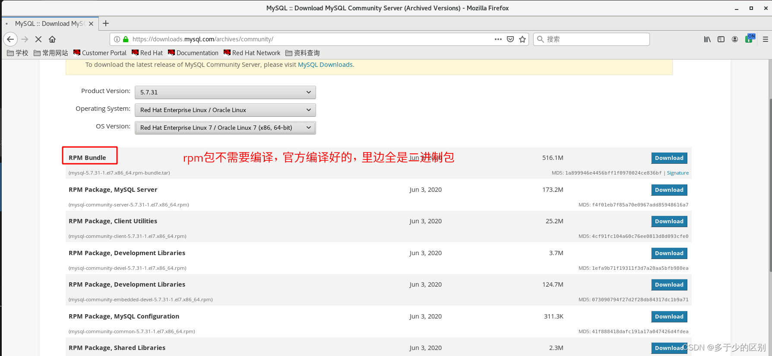This screenshot has height=356, width=772.
Task: Expand the Operating System dropdown
Action: (x=225, y=110)
